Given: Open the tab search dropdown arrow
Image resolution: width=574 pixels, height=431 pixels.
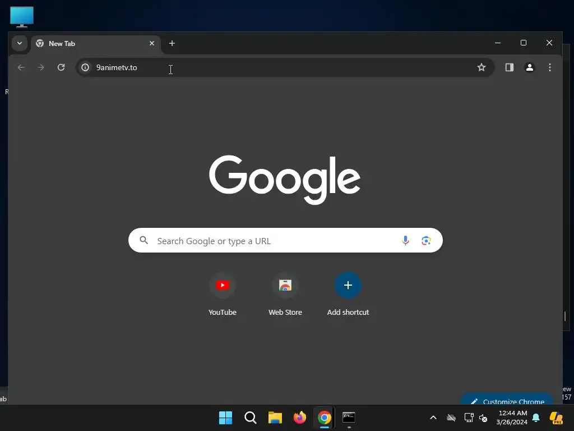Looking at the screenshot, I should coord(20,43).
